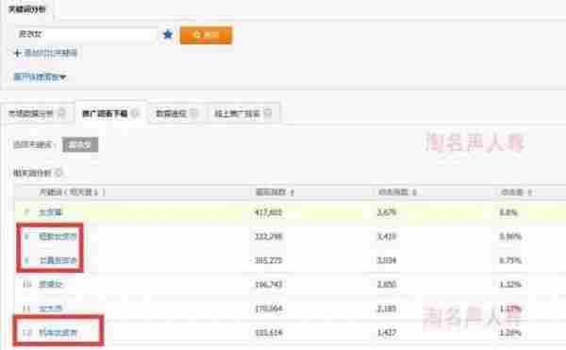Viewport: 566px width, 350px height.
Task: Click the orange search query button
Action: pyautogui.click(x=206, y=35)
